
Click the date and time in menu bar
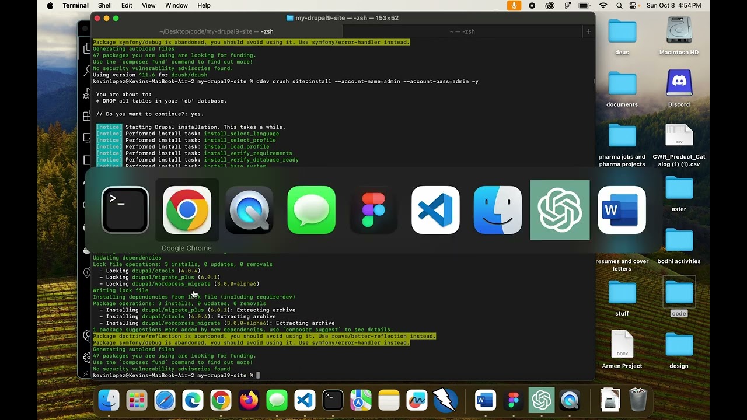pyautogui.click(x=674, y=5)
